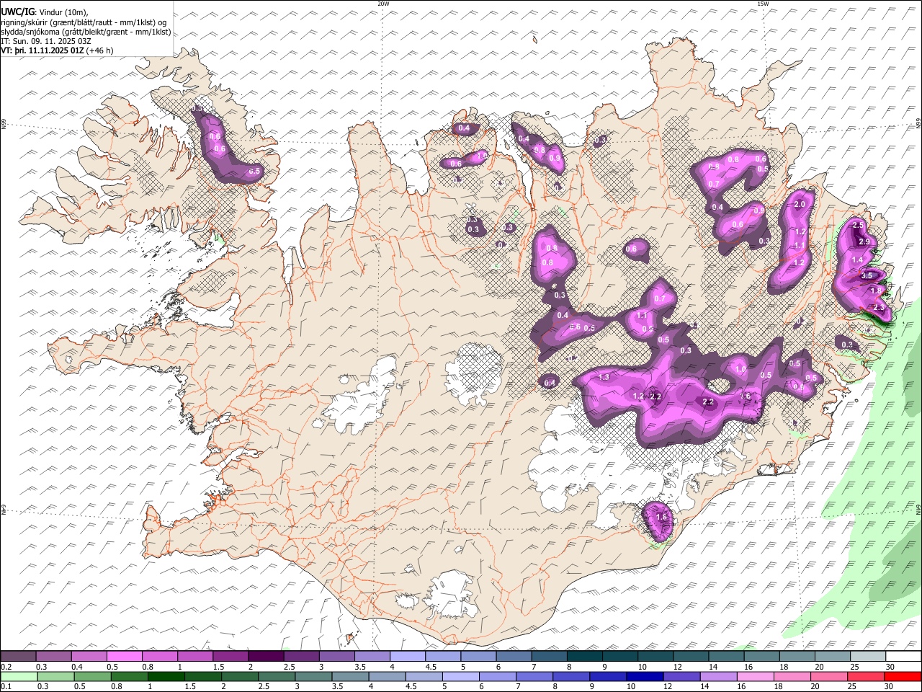Click the "2.5" snowfall value on the map
This screenshot has width=922, height=692.
click(x=857, y=226)
